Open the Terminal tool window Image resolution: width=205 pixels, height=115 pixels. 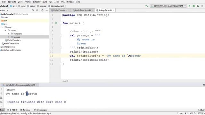25,110
